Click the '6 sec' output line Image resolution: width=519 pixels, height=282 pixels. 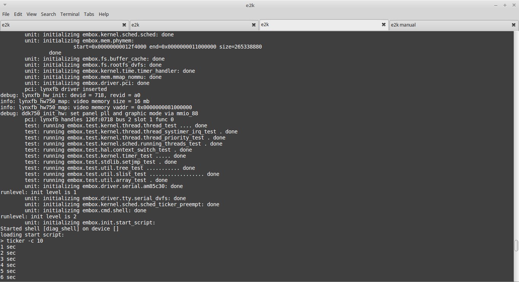pos(8,277)
